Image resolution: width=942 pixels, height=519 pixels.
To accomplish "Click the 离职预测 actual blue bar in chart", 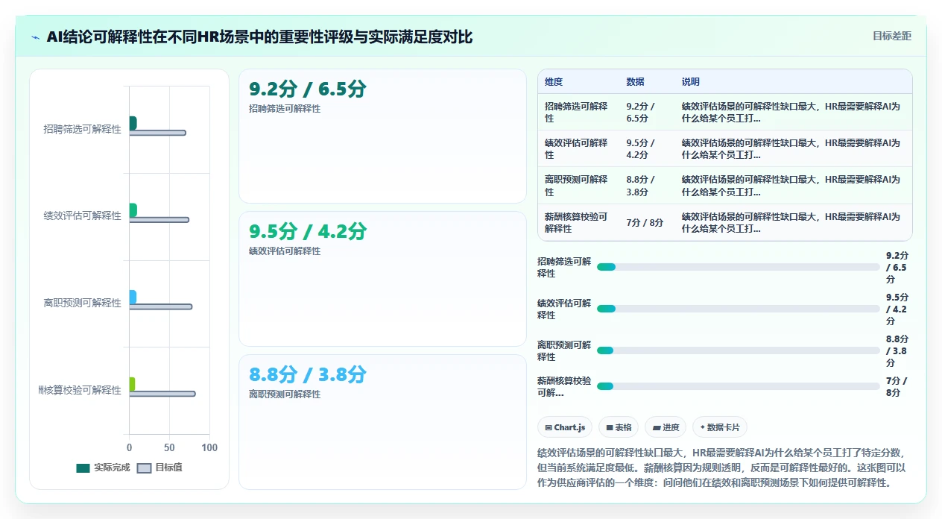I will tap(133, 298).
